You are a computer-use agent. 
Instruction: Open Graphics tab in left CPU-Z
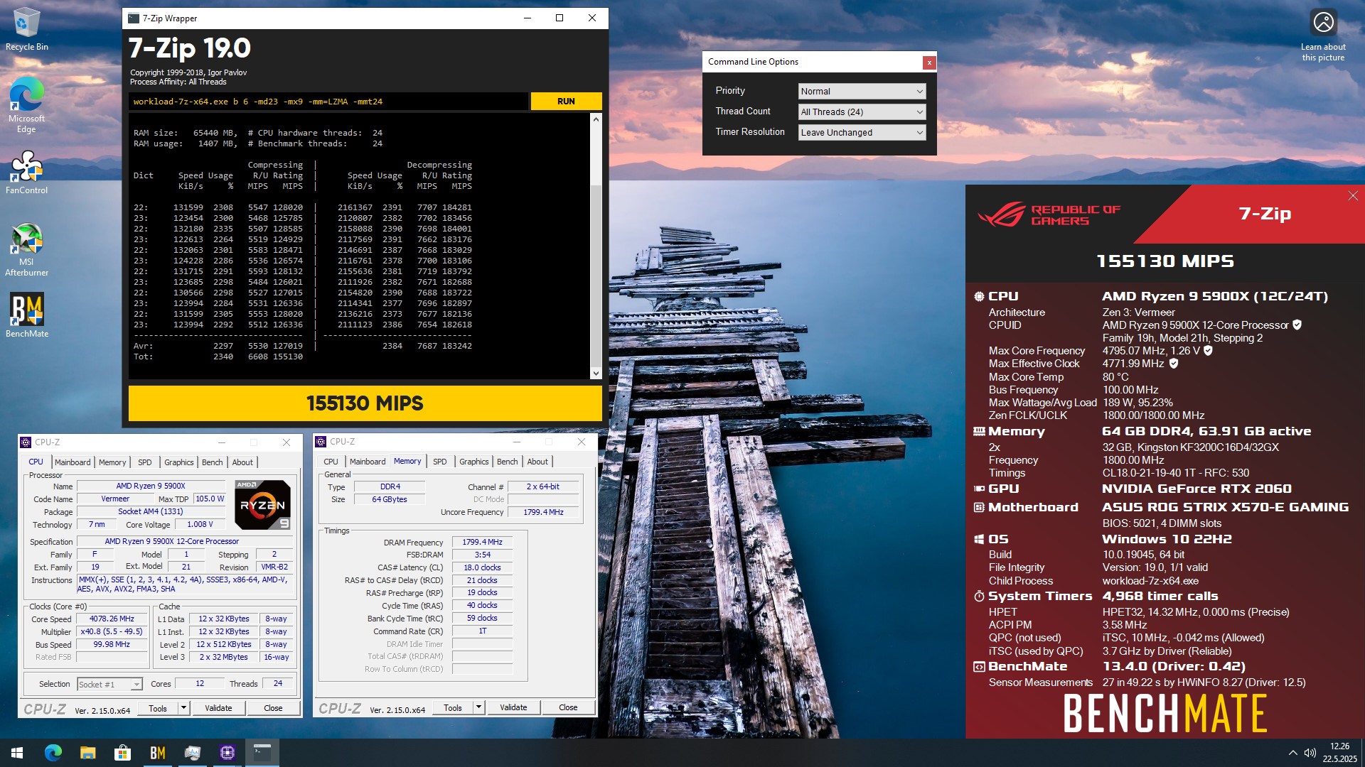tap(179, 462)
